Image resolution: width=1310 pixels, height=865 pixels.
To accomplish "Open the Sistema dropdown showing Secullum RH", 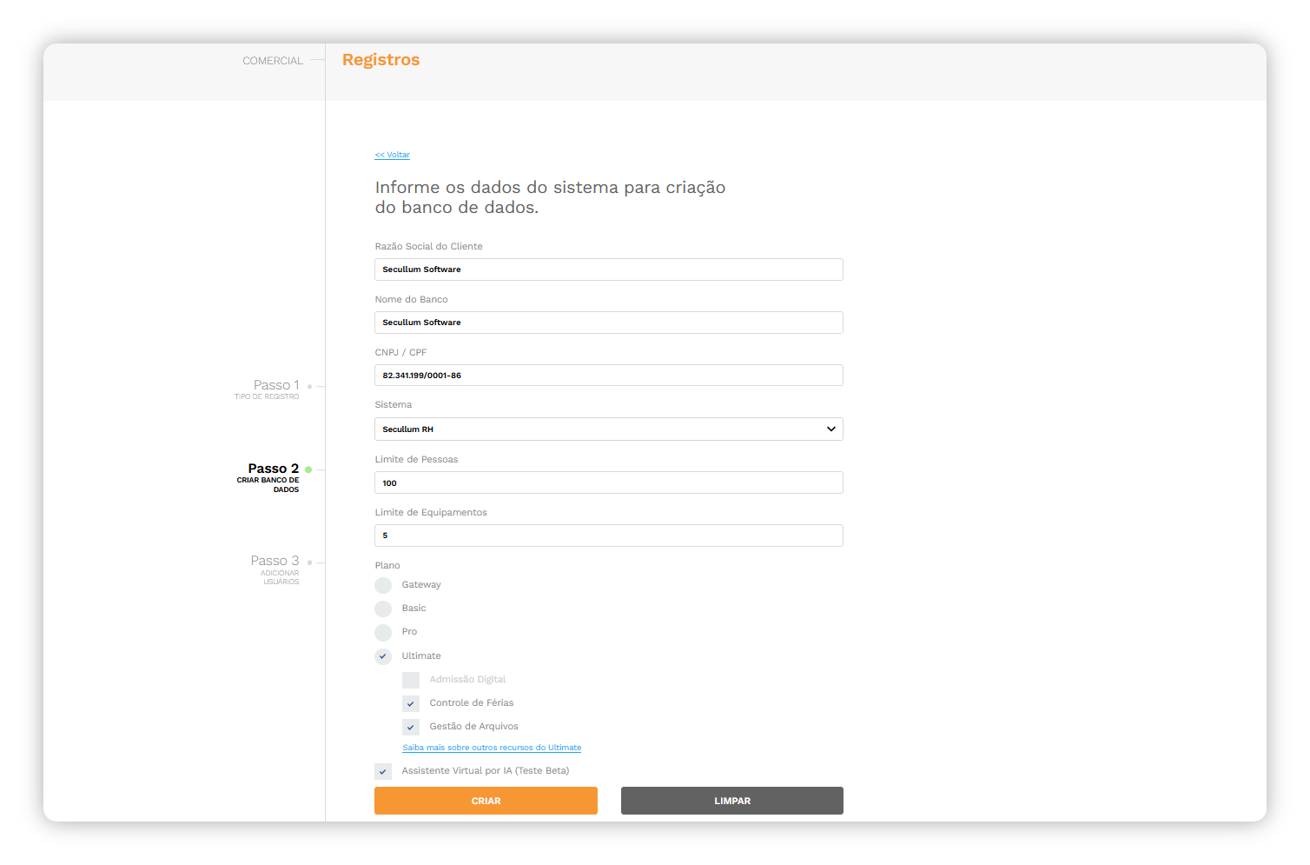I will 609,429.
